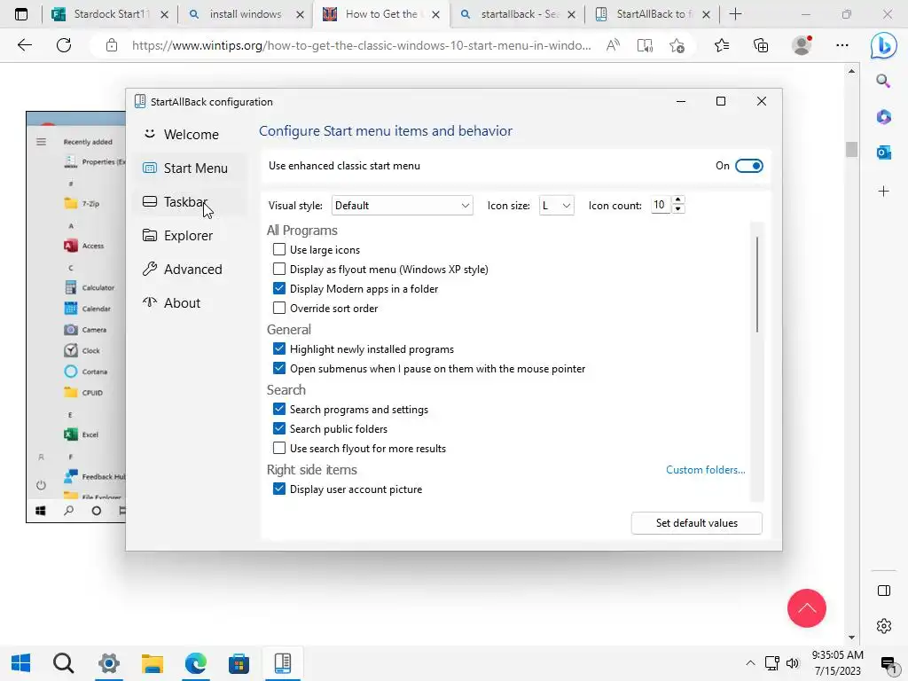Refresh the current web page
908x681 pixels.
click(64, 45)
